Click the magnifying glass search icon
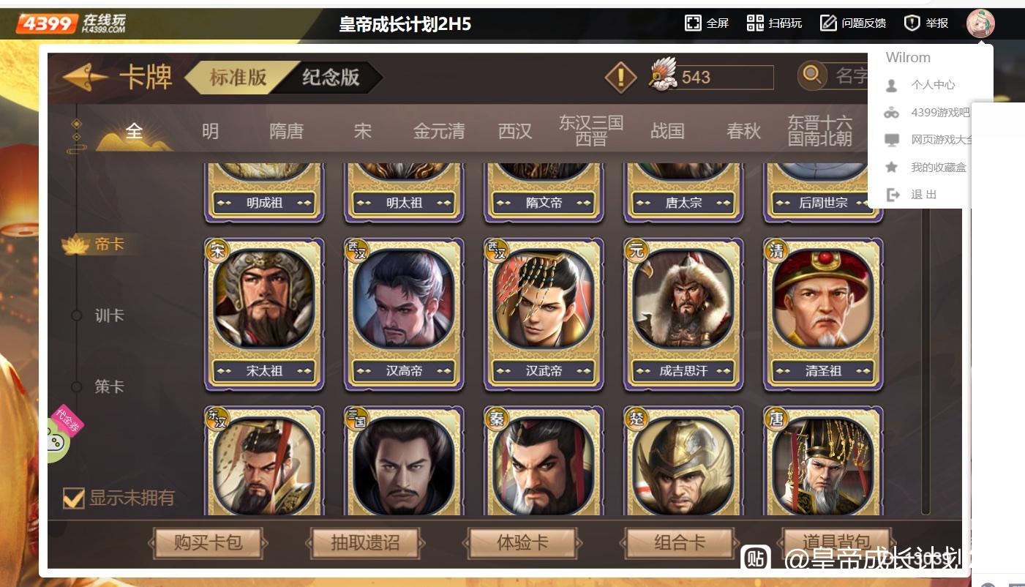1025x587 pixels. (x=811, y=75)
